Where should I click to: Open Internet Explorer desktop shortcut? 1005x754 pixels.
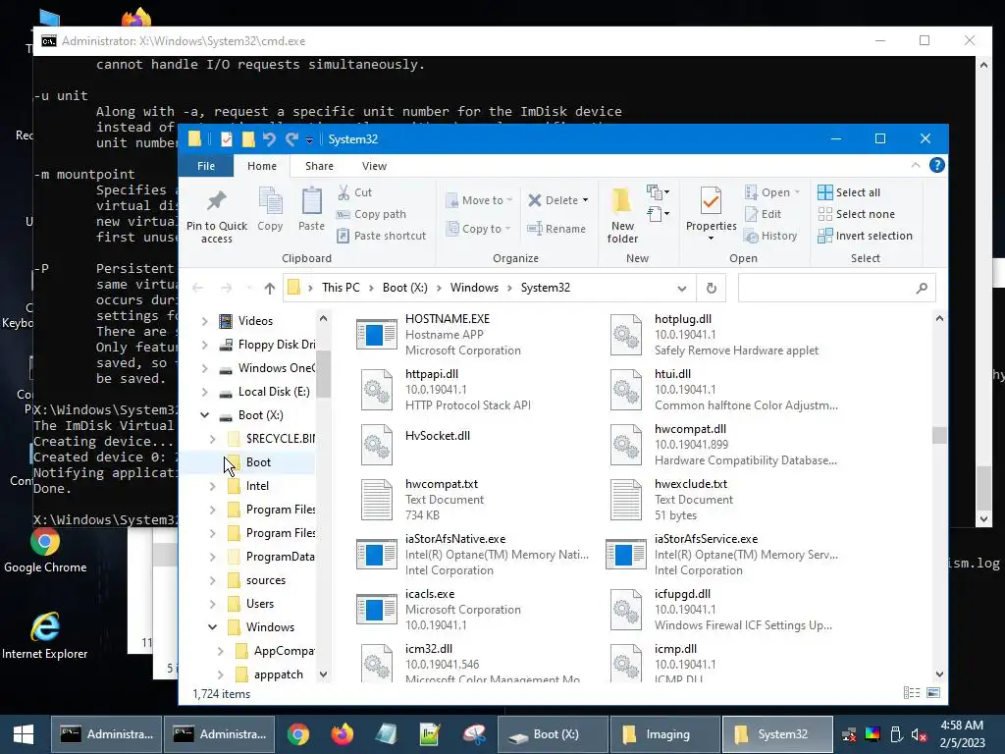point(45,635)
